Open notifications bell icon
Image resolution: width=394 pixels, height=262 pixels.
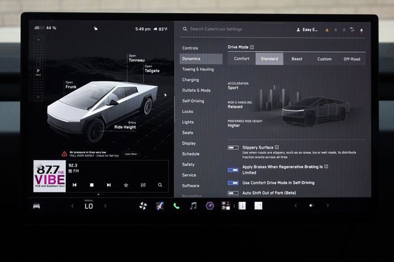pos(361,30)
